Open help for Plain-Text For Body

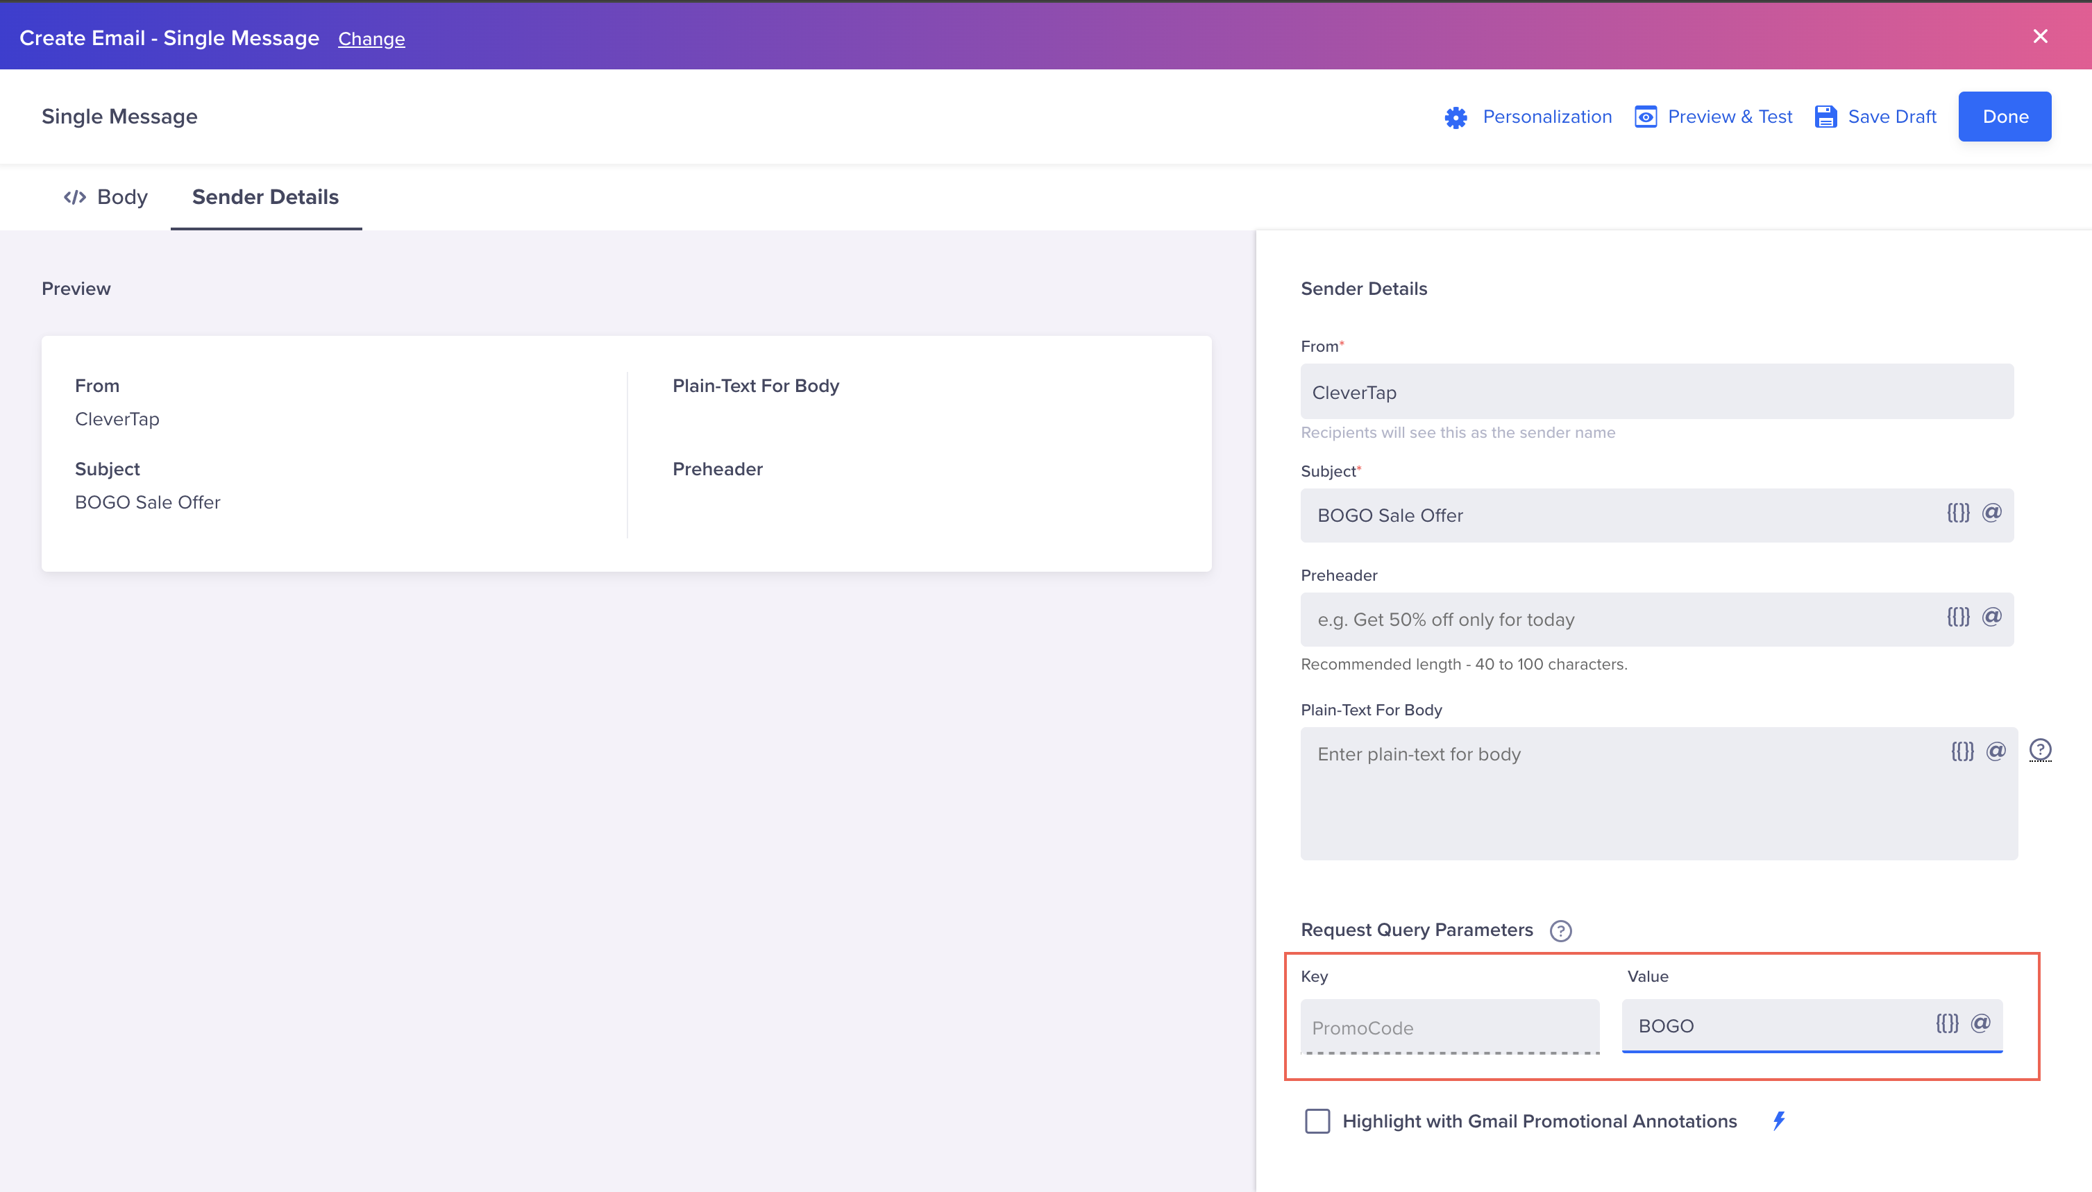click(x=2040, y=750)
